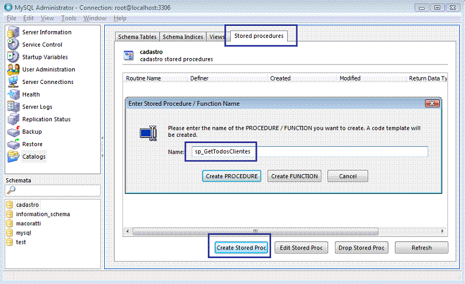Viewport: 465px width, 284px height.
Task: Open the Startup Variables label
Action: [45, 57]
